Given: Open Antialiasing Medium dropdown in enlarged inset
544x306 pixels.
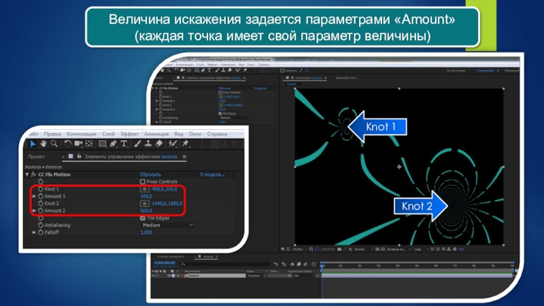Looking at the screenshot, I should (x=167, y=225).
